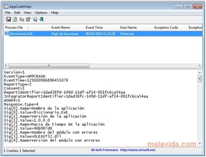
Task: Sort by Event Name column header
Action: (x=67, y=28)
